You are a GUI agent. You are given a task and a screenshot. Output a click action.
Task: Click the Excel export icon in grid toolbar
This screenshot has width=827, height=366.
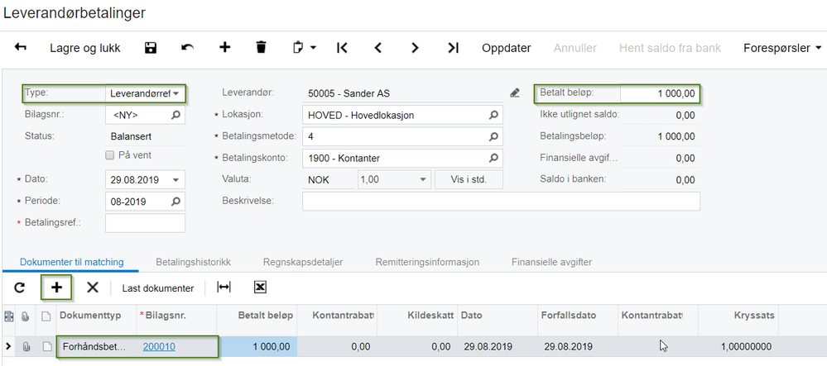[x=260, y=288]
